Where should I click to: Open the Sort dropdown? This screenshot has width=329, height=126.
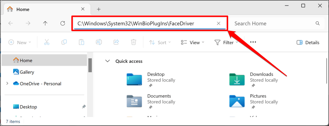(160, 43)
